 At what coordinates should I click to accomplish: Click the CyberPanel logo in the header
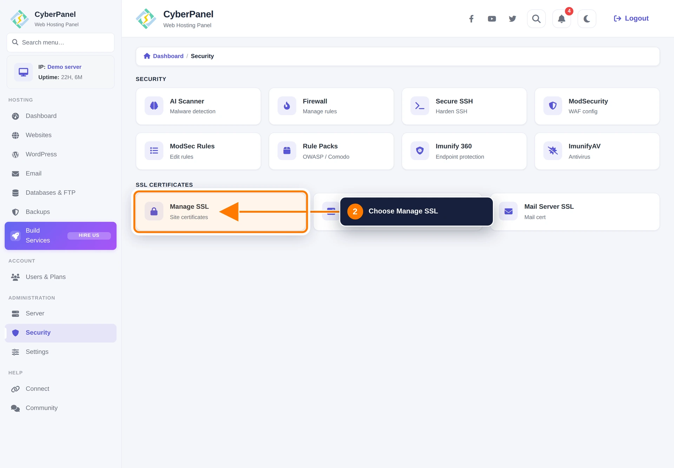pyautogui.click(x=146, y=19)
